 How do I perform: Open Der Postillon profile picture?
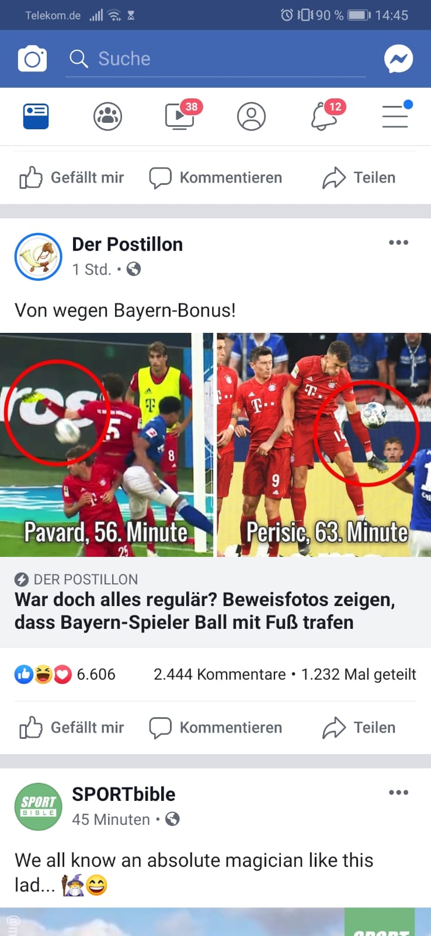39,256
